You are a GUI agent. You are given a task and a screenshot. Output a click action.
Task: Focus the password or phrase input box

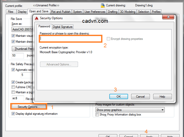click(70, 39)
